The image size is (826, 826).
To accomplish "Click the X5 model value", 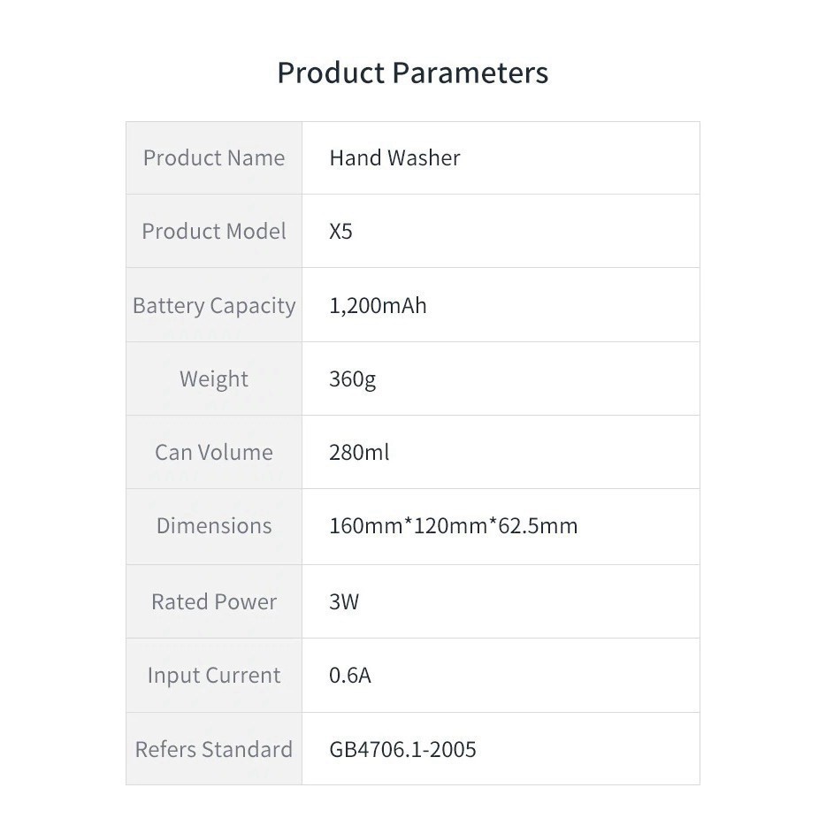I will pos(340,232).
